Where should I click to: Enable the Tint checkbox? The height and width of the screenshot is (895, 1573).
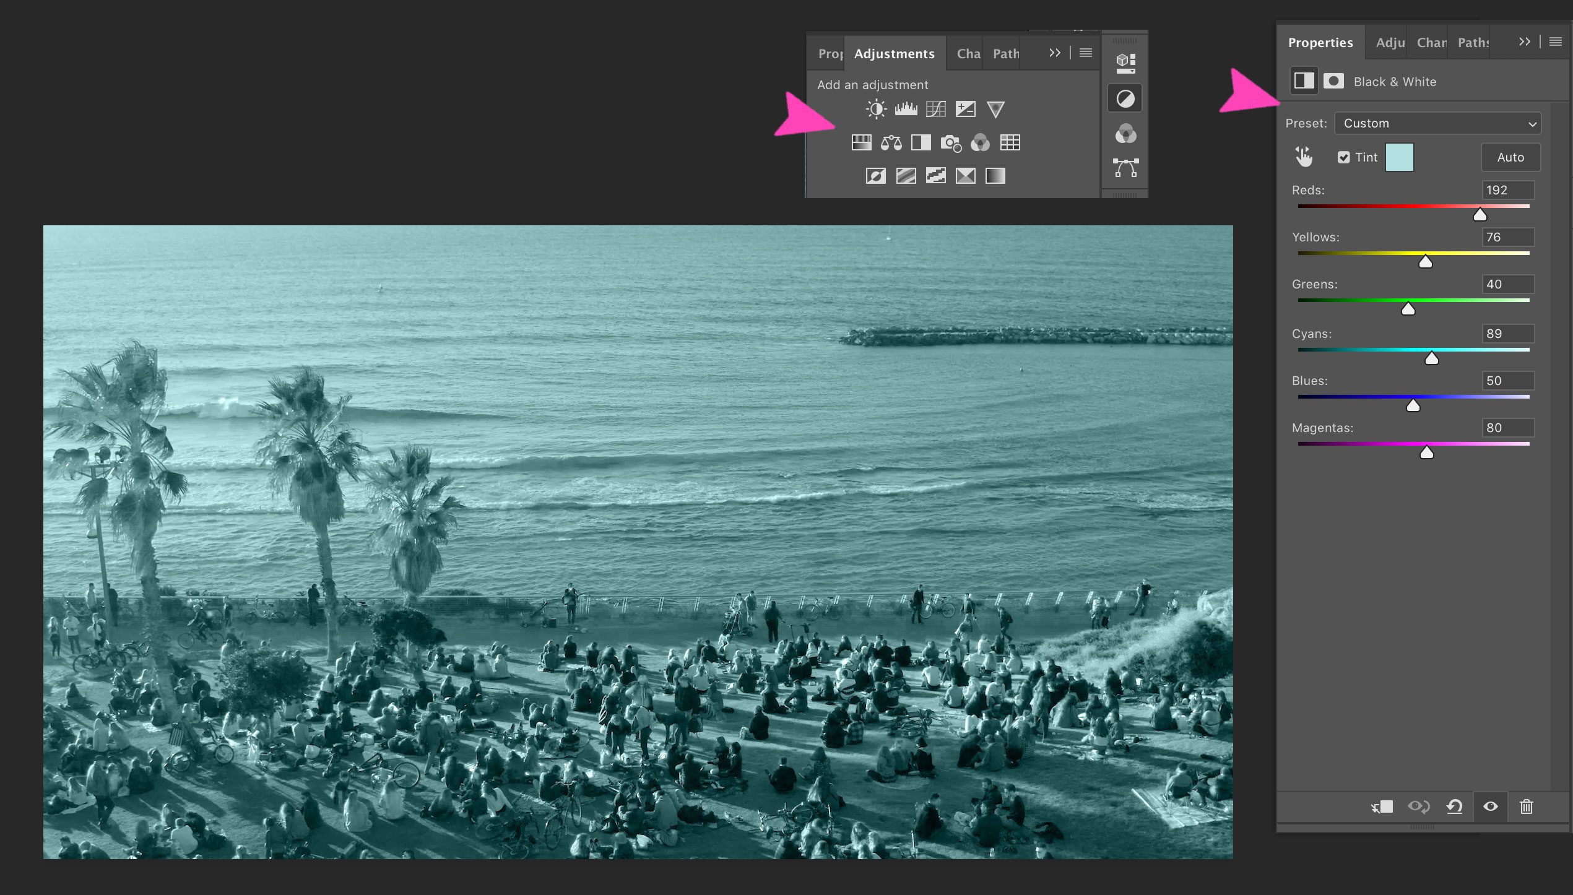coord(1343,157)
